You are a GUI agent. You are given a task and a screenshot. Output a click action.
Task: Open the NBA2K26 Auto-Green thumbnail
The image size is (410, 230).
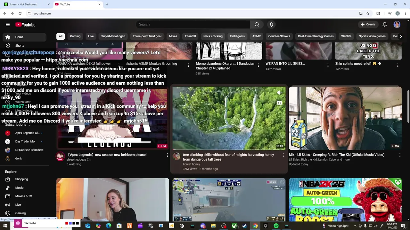[345, 200]
